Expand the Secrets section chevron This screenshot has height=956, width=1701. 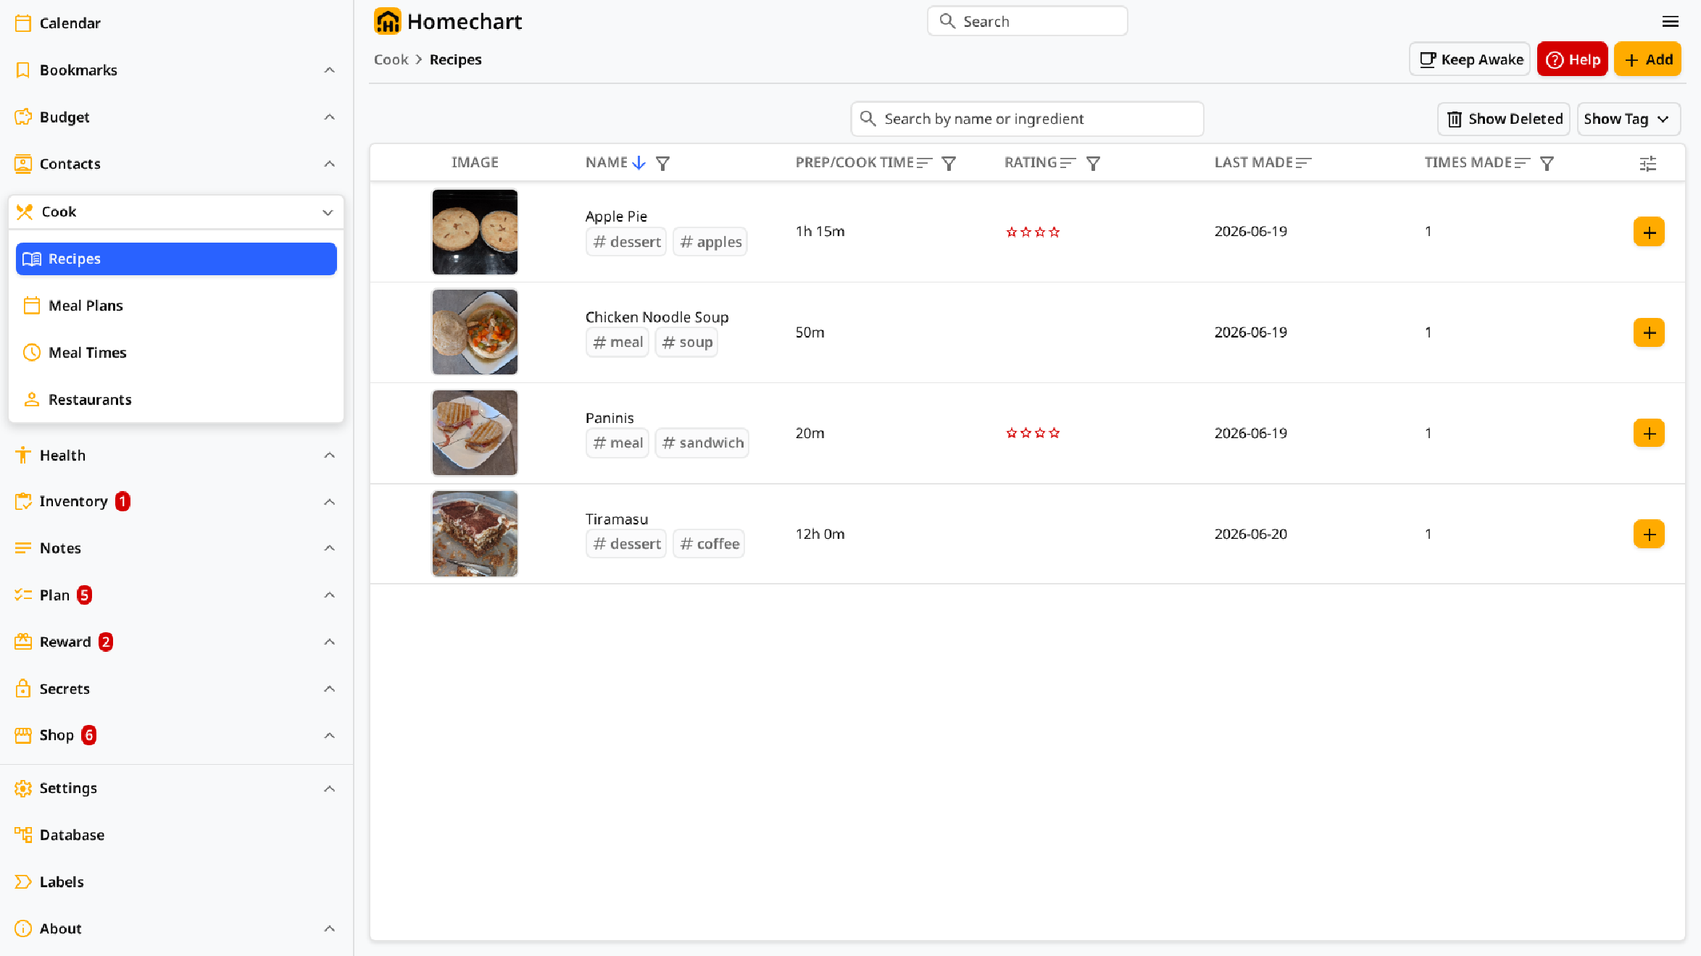point(329,689)
